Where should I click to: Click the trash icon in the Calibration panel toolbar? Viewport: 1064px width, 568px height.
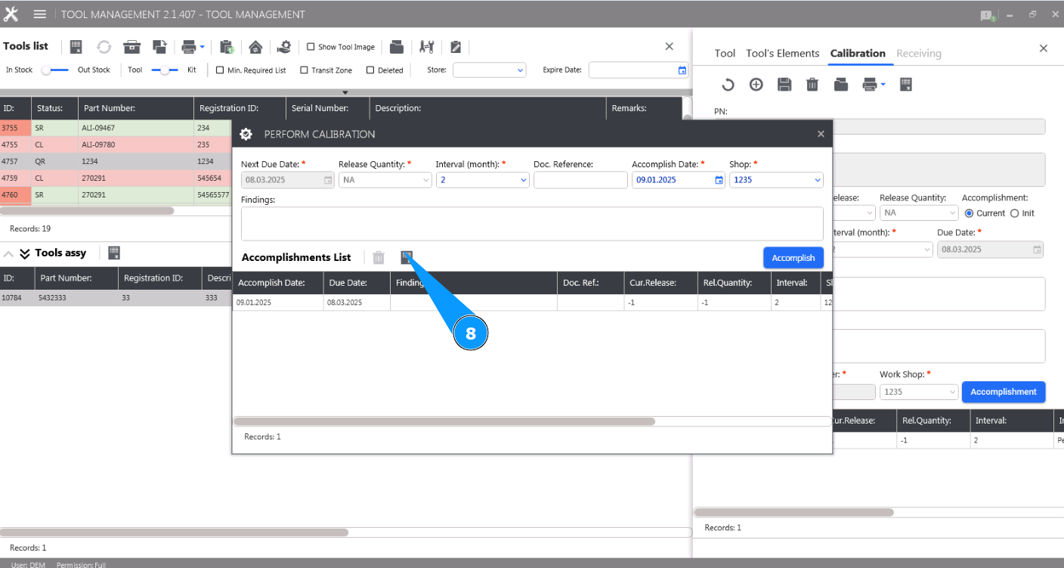click(x=812, y=85)
